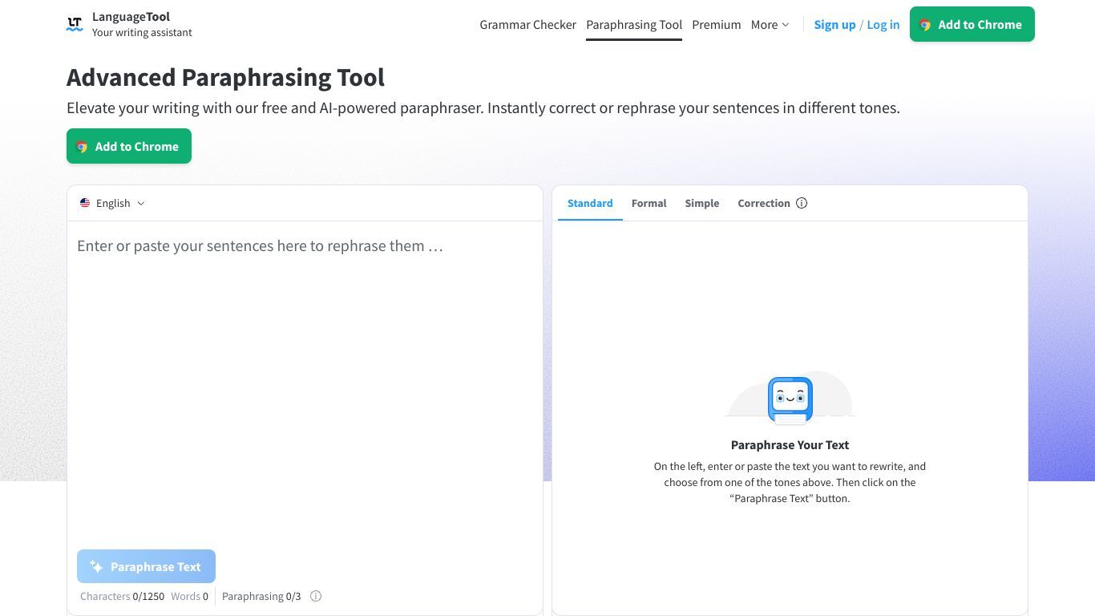Open the English language dropdown
This screenshot has width=1095, height=616.
pos(113,203)
